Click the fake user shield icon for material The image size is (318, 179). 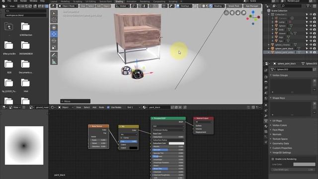pos(172,107)
